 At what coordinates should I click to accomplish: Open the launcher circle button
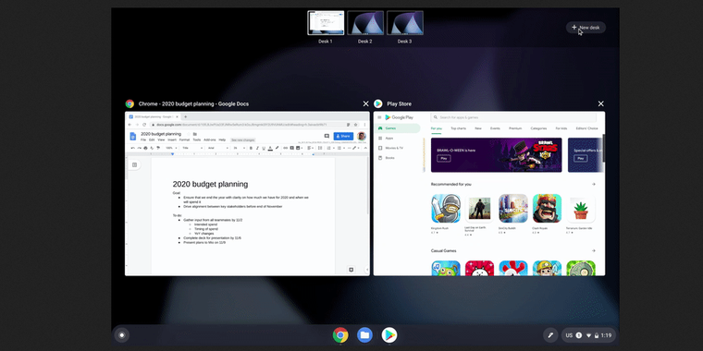click(x=121, y=335)
